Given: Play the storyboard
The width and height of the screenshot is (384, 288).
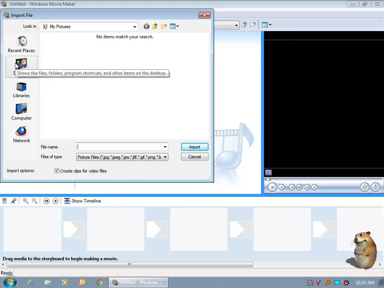Looking at the screenshot, I should [x=55, y=201].
